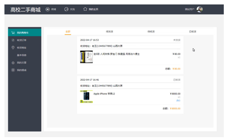Switch to the 已收货 tab
The height and width of the screenshot is (139, 226).
[193, 32]
